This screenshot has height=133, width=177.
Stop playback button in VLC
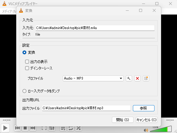25,128
